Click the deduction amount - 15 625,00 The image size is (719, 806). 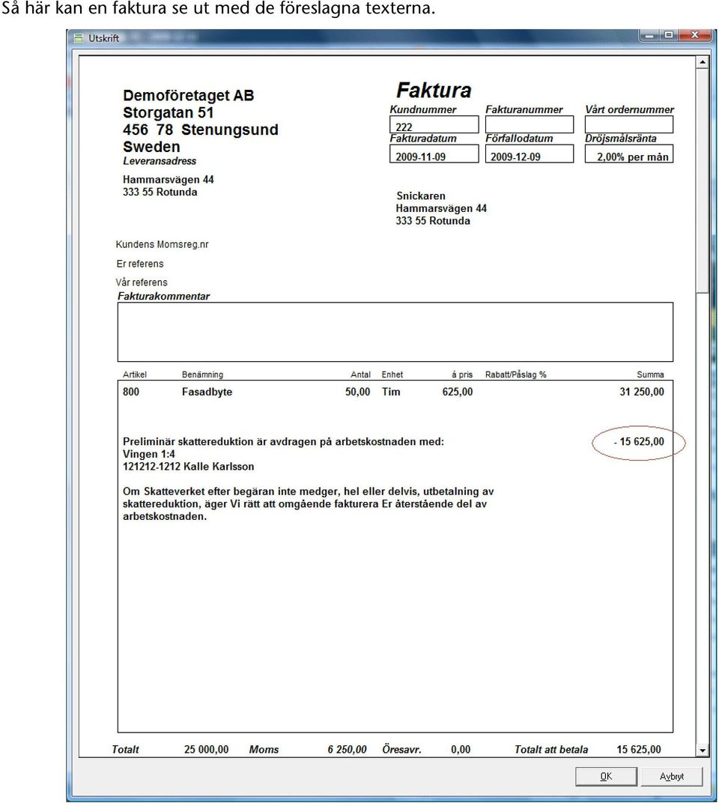coord(639,442)
